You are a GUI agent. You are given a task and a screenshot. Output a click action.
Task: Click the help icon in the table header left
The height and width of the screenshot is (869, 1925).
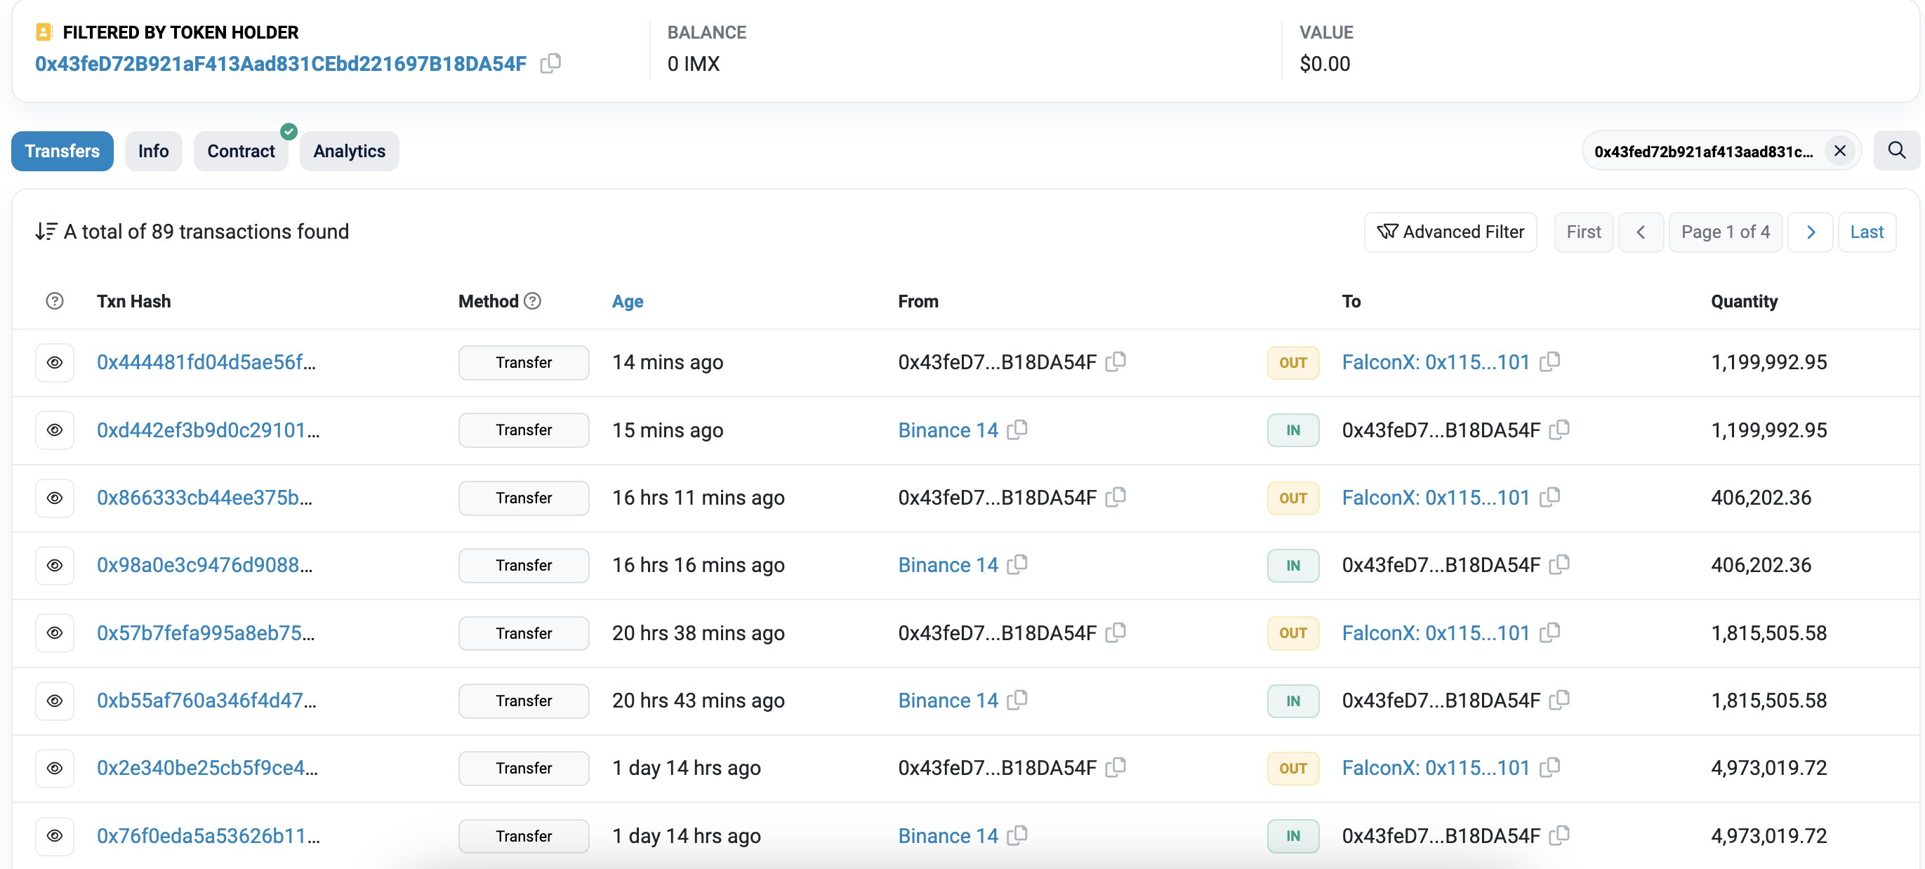[x=55, y=301]
